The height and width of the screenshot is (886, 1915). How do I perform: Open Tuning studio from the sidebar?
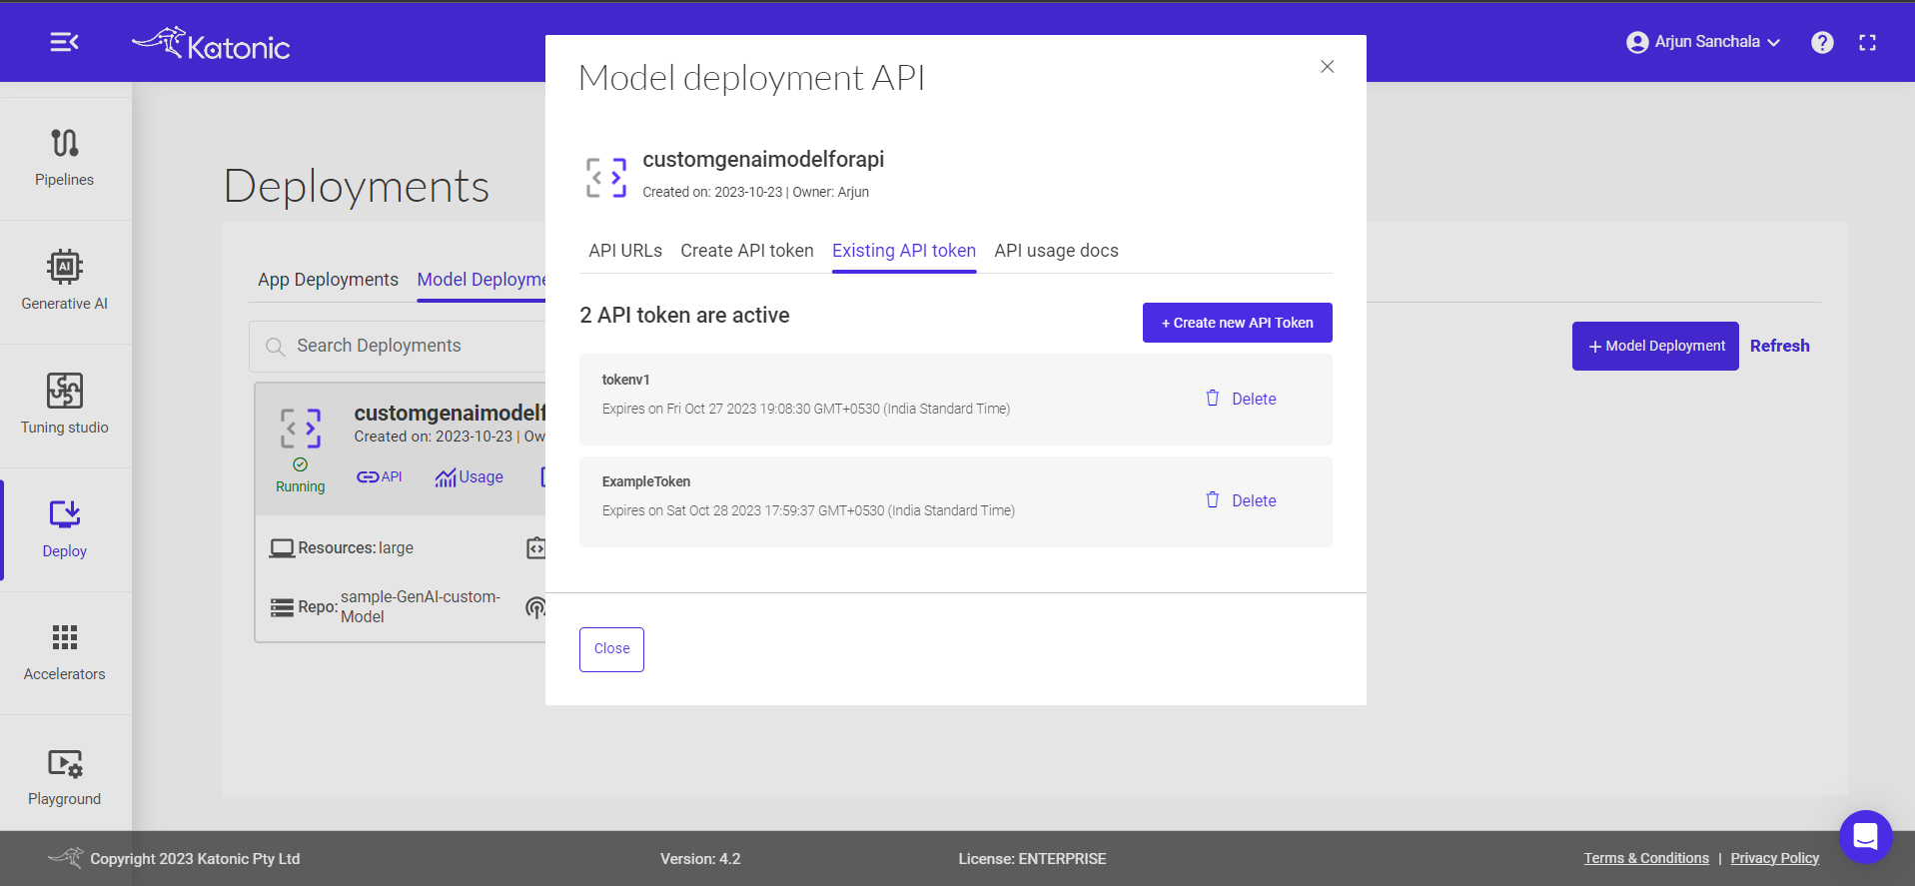tap(65, 406)
